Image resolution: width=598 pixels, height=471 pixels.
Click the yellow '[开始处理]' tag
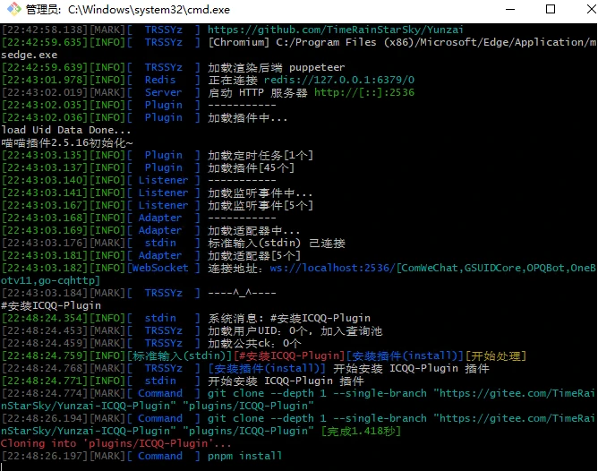tap(496, 355)
